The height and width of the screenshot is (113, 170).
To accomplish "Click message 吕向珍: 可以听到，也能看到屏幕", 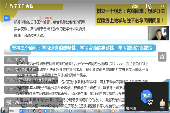I will tap(30, 80).
